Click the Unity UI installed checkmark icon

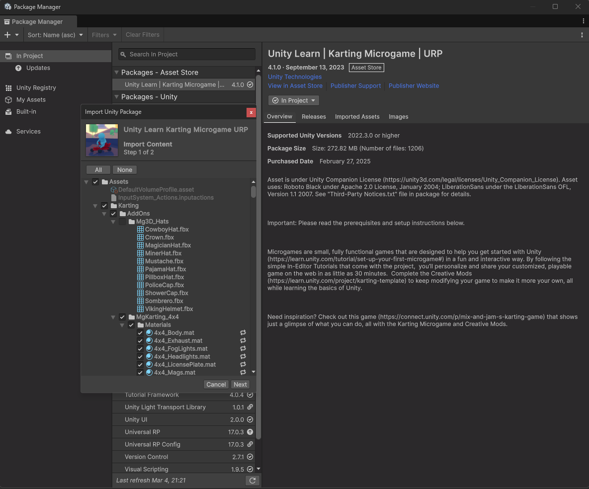pyautogui.click(x=250, y=419)
